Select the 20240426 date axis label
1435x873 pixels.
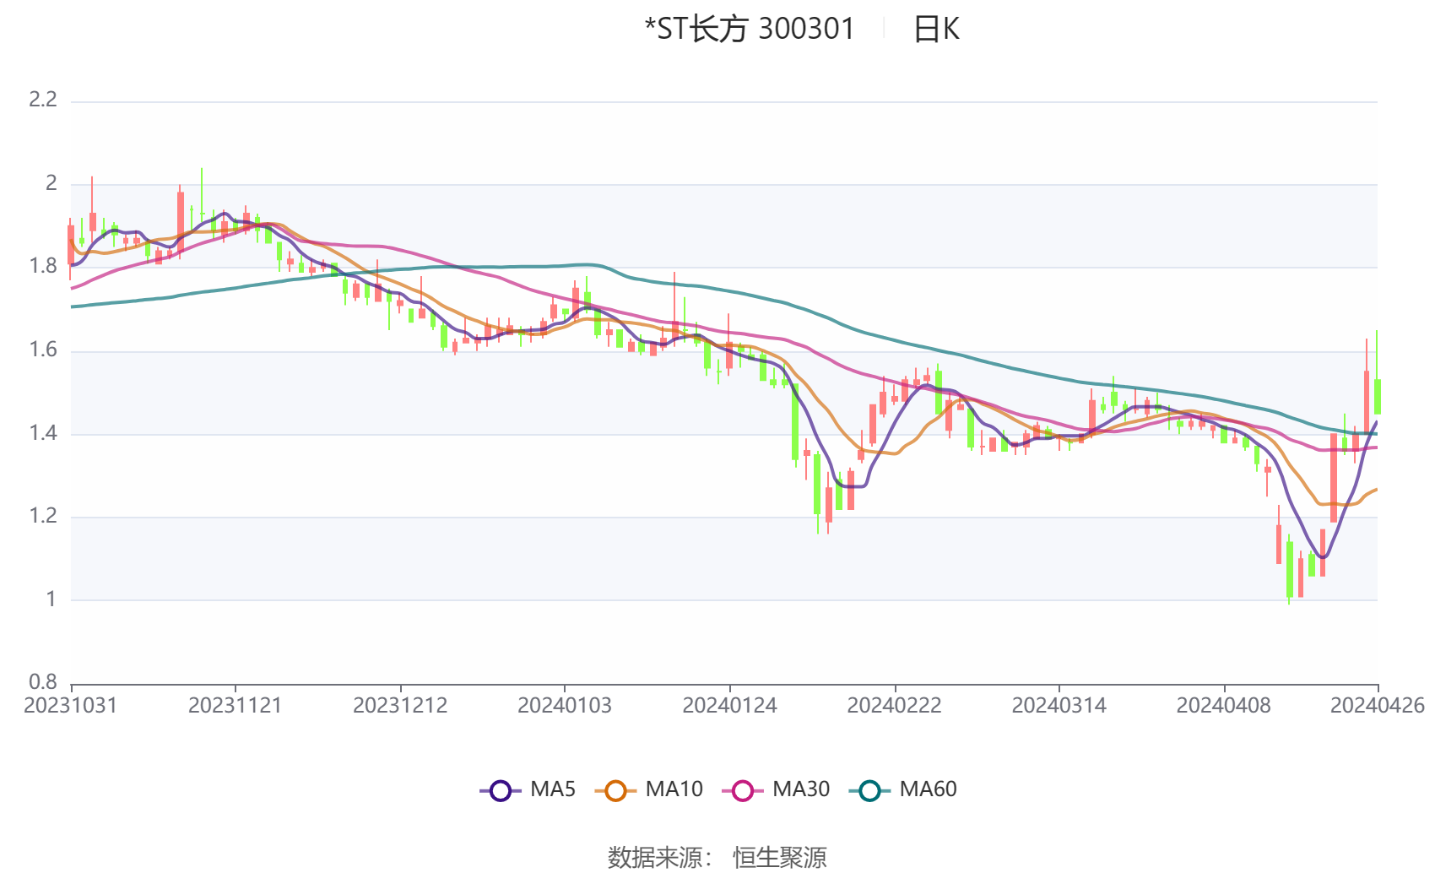coord(1378,705)
